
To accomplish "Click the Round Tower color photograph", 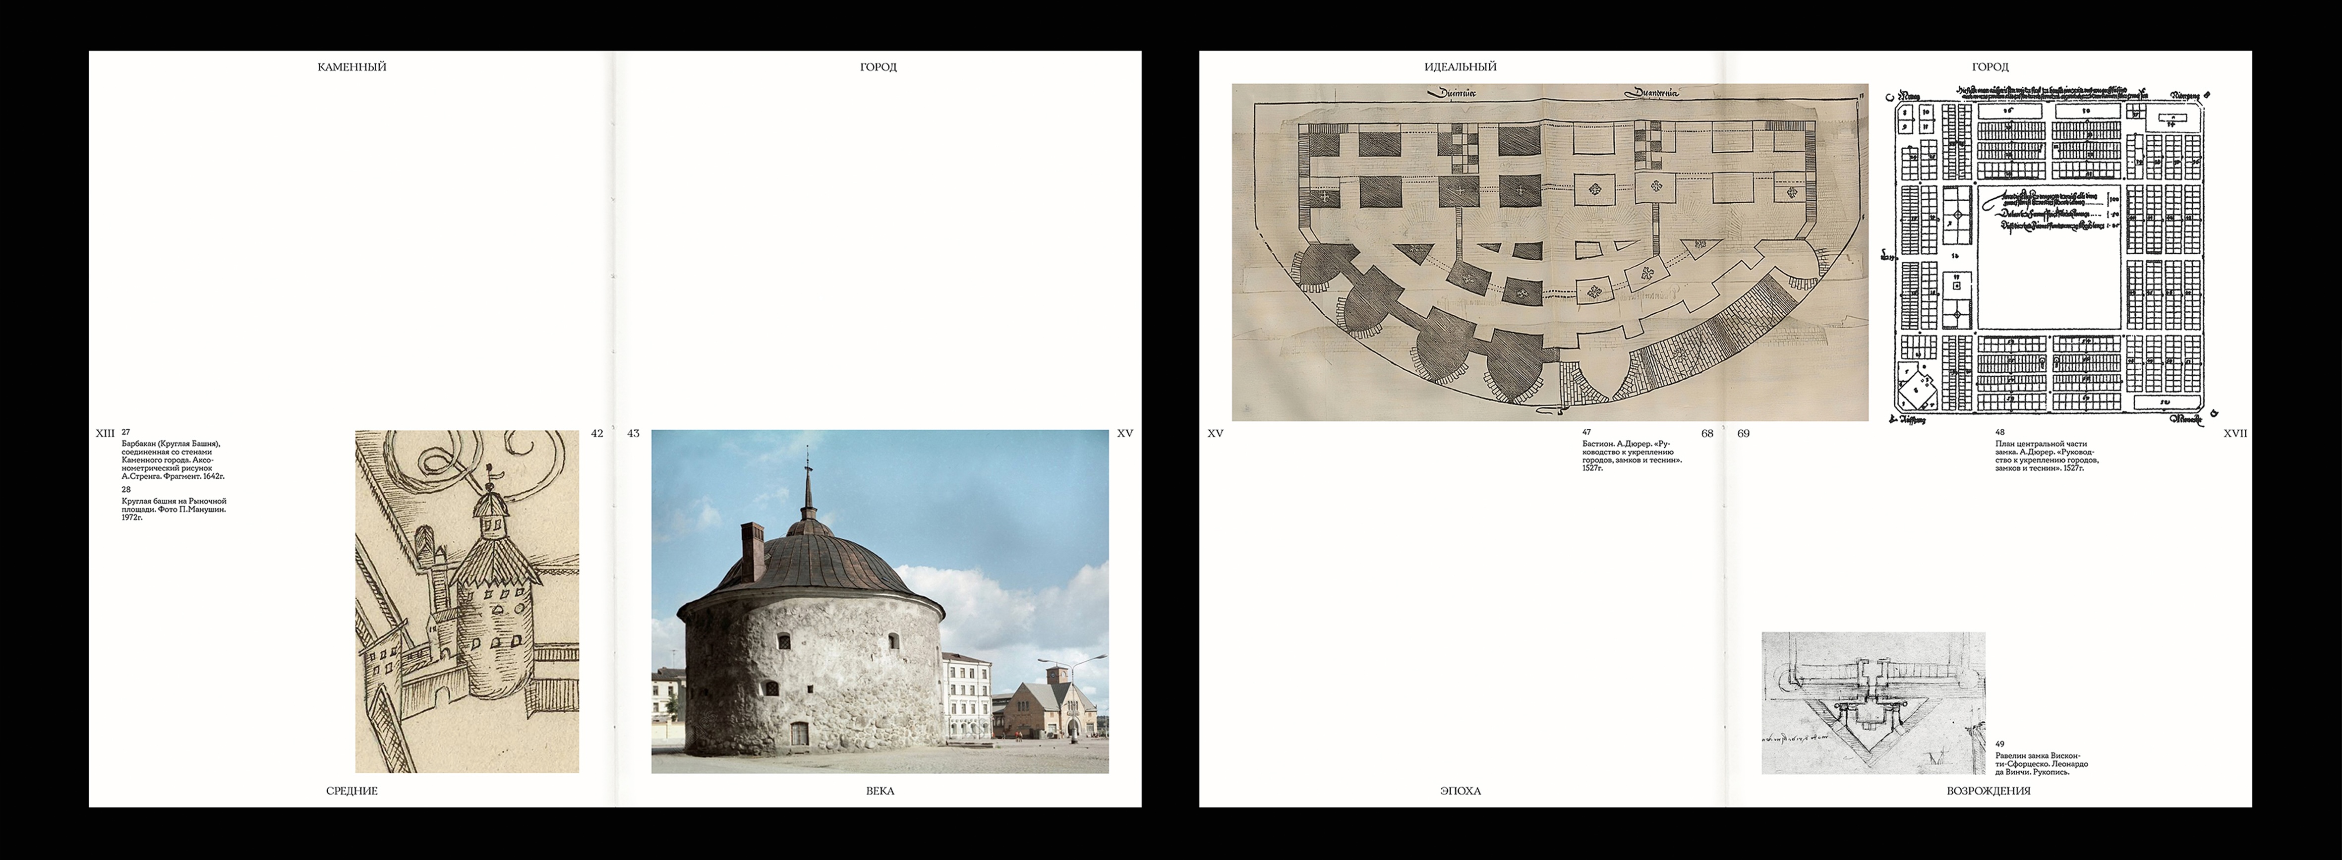I will pos(879,601).
